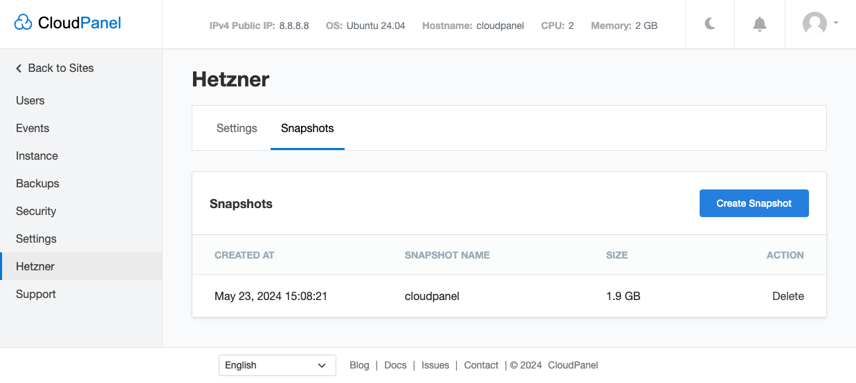Visit the Blog footer link
The image size is (856, 383).
[359, 365]
